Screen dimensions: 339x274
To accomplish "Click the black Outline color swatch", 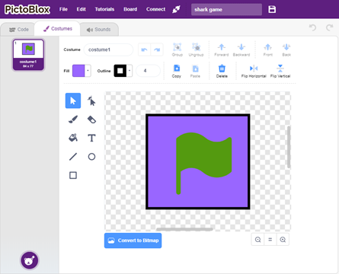I will click(x=120, y=71).
